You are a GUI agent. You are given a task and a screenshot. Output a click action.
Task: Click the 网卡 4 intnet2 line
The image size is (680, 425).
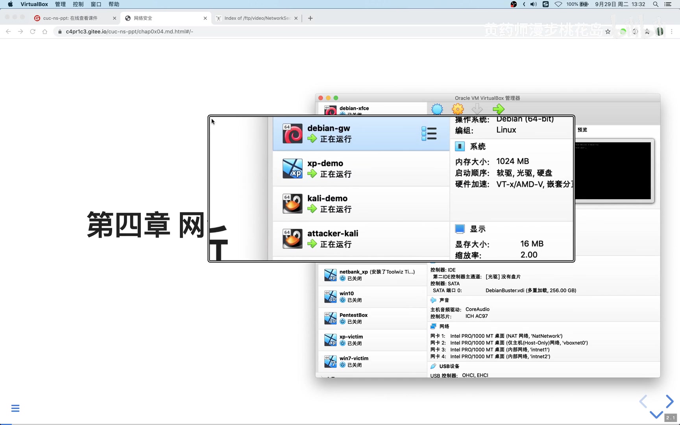490,357
